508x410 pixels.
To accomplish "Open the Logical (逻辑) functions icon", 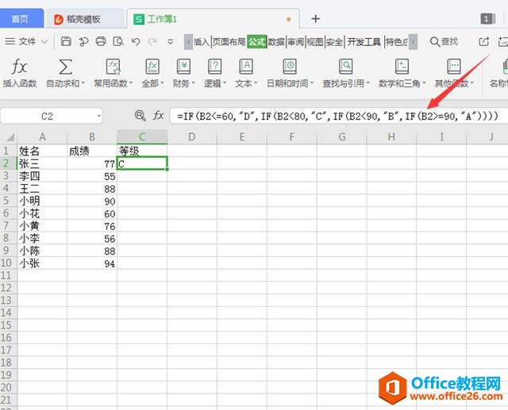I will click(214, 67).
